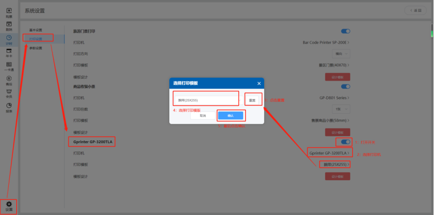The height and width of the screenshot is (215, 434).
Task: Open the 计时 timer sidebar icon
Action: click(x=9, y=39)
